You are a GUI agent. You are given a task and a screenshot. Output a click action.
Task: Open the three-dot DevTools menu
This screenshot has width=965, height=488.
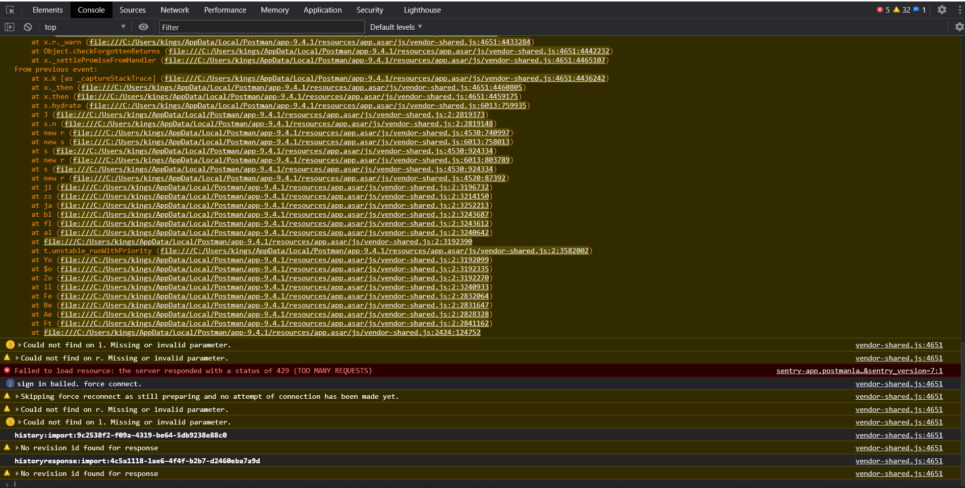[x=959, y=10]
